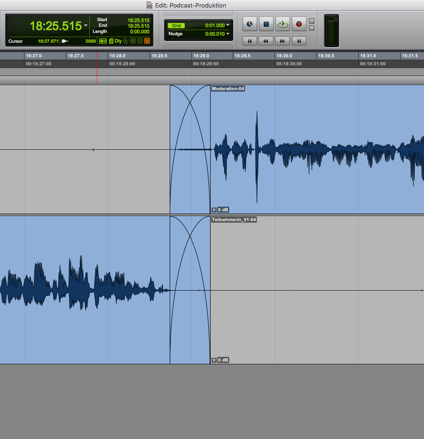Select the Moderation-04 clip name label
424x439 pixels.
(228, 89)
